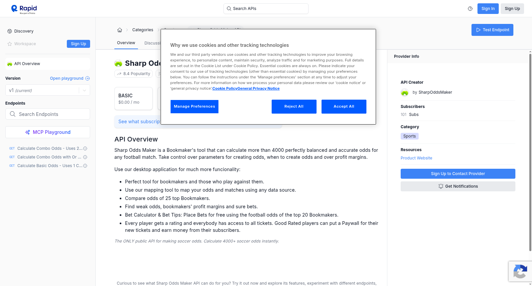Click the SharpOddsMaker creator name

click(435, 92)
